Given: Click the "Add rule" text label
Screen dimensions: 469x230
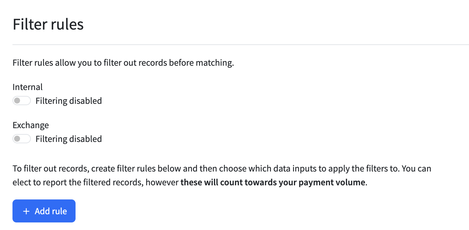Looking at the screenshot, I should [51, 211].
